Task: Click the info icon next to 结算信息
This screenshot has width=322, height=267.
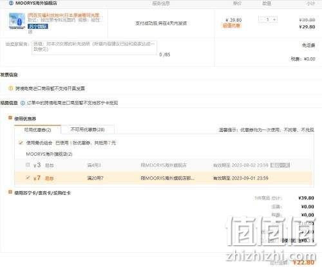Action: [x=23, y=103]
